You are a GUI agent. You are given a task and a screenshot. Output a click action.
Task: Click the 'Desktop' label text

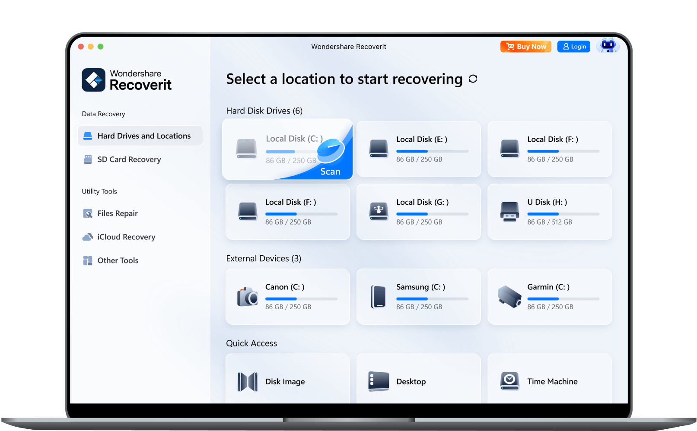click(x=411, y=381)
